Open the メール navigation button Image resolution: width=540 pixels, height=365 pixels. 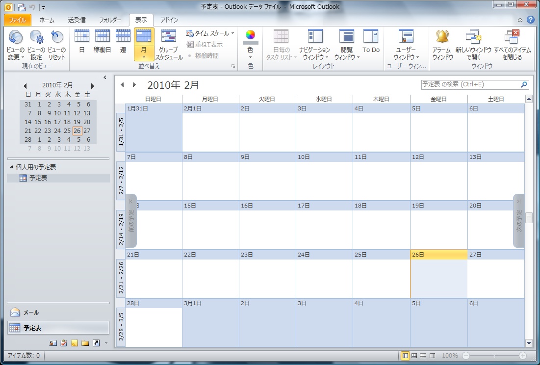pos(58,313)
